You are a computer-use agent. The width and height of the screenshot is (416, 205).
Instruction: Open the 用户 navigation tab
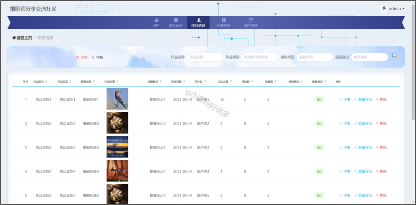(156, 22)
